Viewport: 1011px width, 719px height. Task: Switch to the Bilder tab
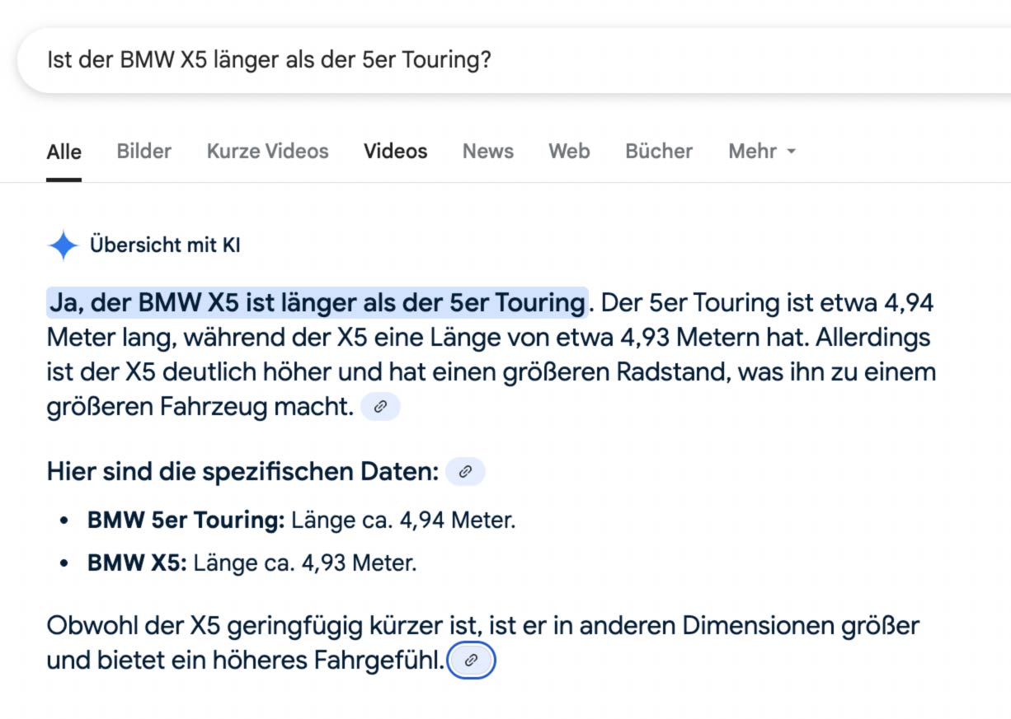(143, 152)
